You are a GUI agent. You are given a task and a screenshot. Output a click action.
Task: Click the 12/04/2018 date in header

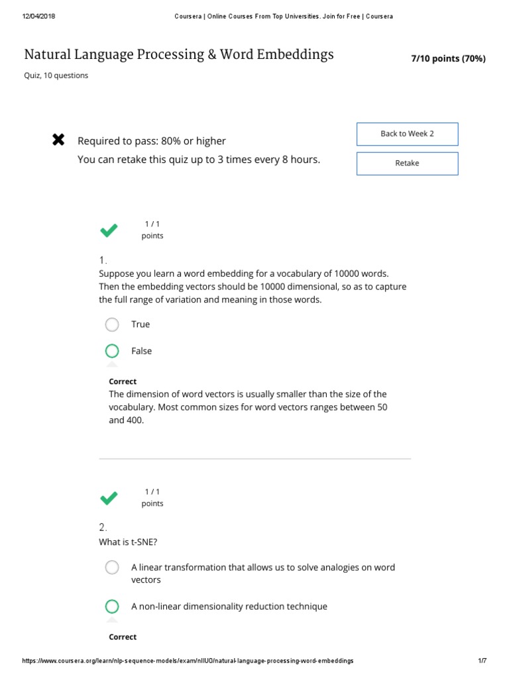pos(39,17)
